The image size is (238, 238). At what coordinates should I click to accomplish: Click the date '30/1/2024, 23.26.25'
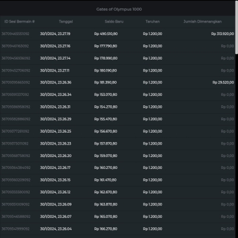55,131
